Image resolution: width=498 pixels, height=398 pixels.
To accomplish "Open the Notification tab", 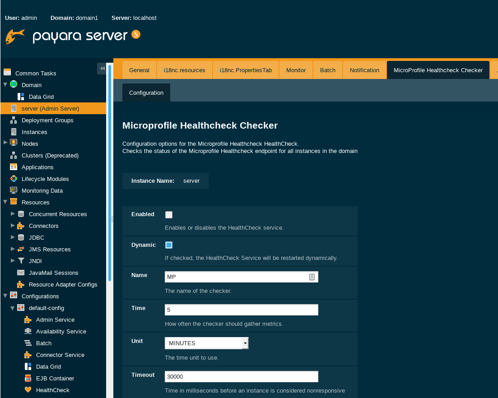I will (x=365, y=70).
